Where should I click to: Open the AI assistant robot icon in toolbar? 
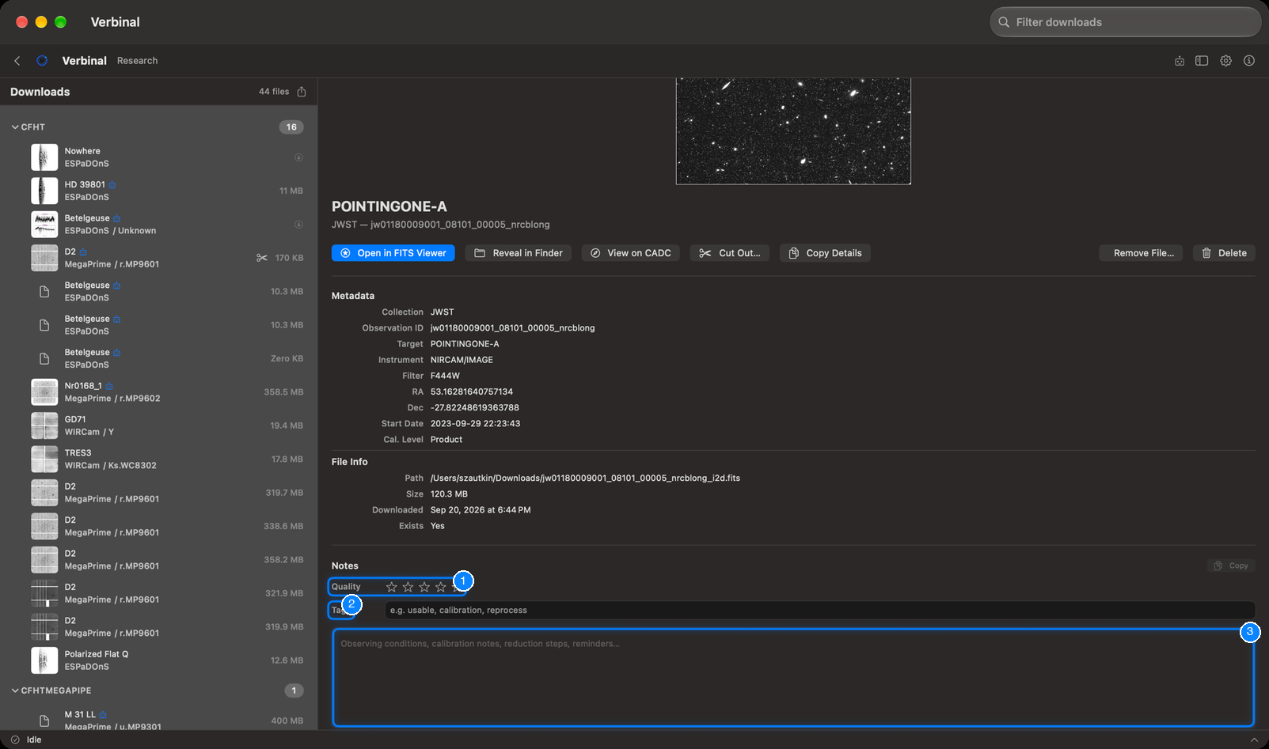(1180, 61)
